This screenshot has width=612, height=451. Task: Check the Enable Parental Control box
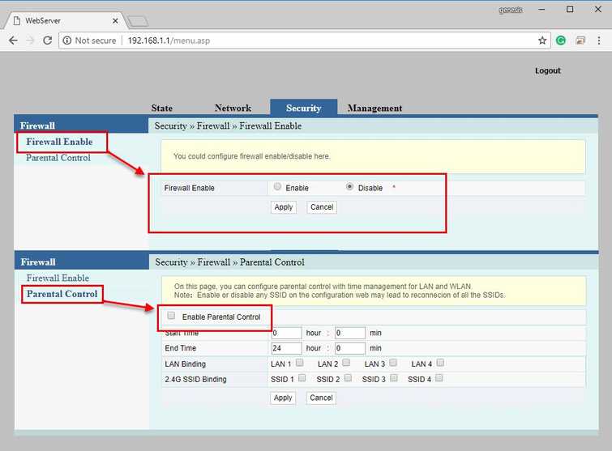[171, 316]
